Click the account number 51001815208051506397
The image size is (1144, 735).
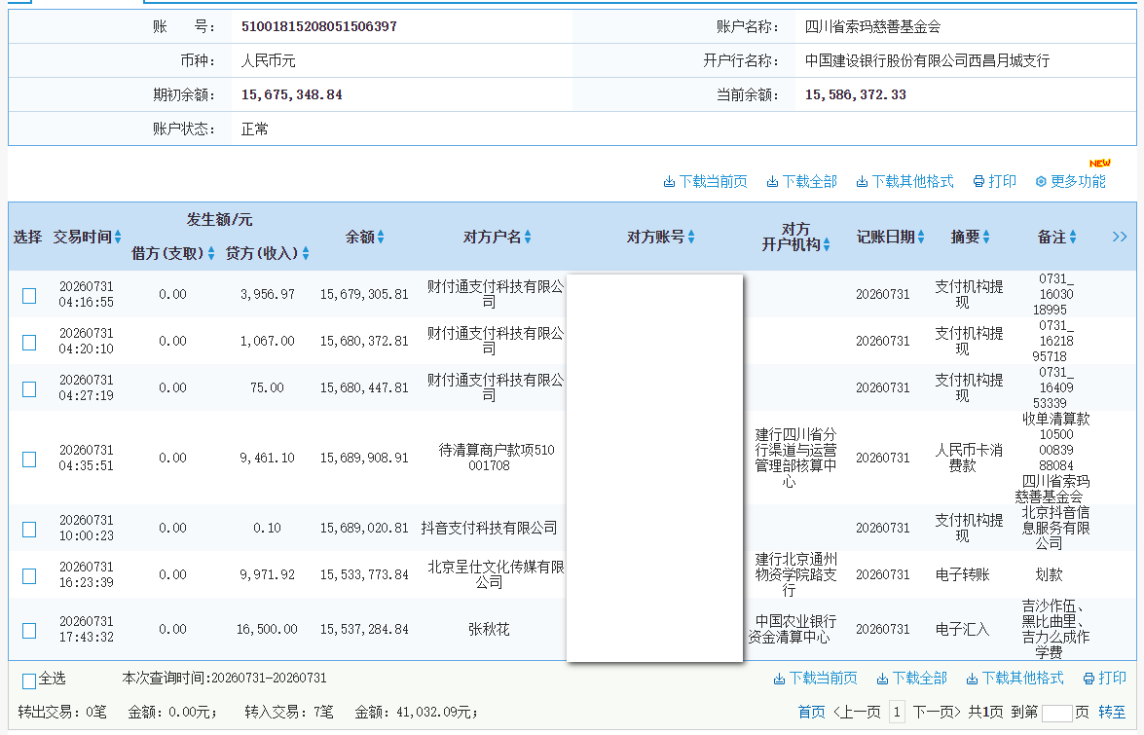point(318,26)
